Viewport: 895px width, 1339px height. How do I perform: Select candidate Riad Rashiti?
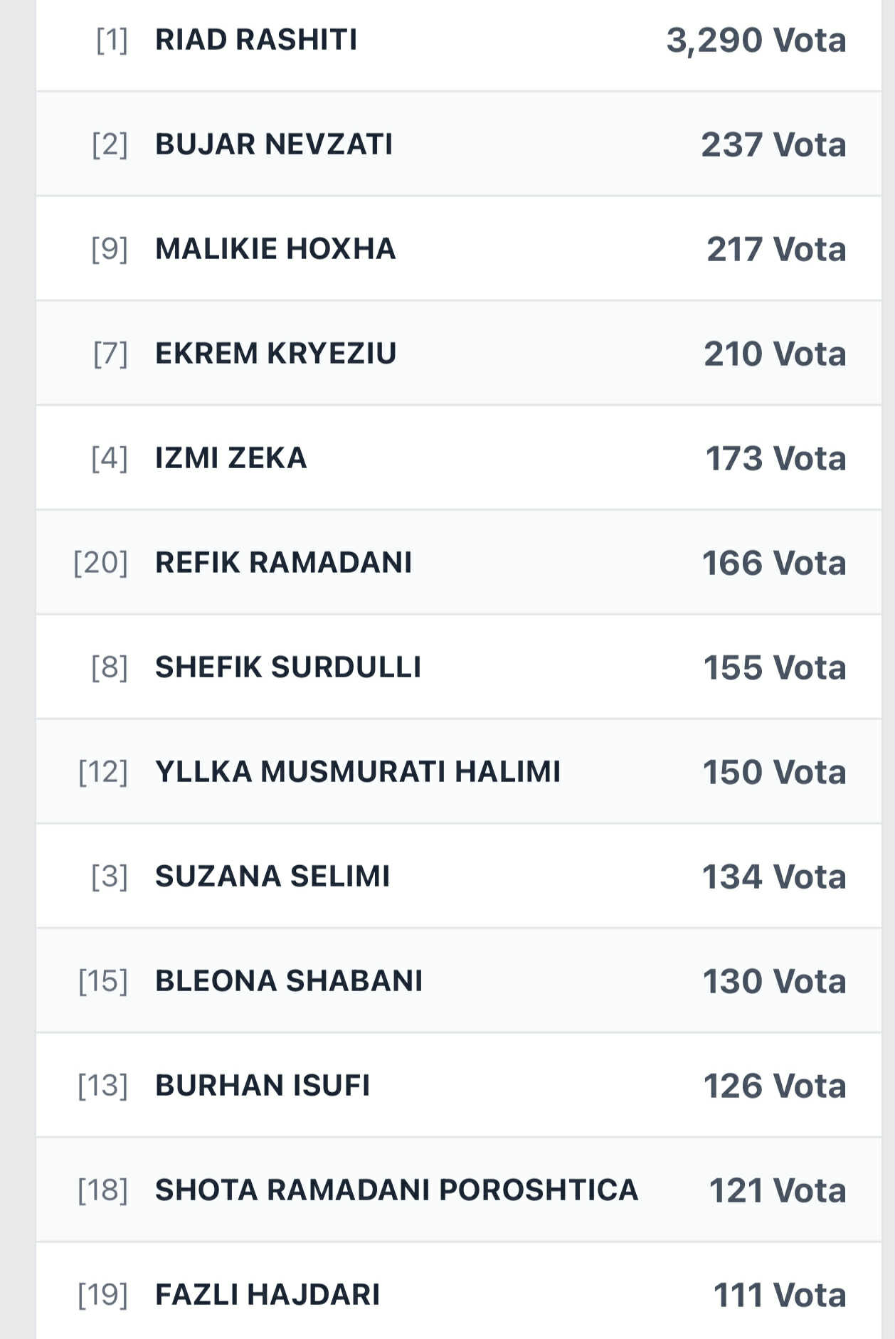coord(256,40)
